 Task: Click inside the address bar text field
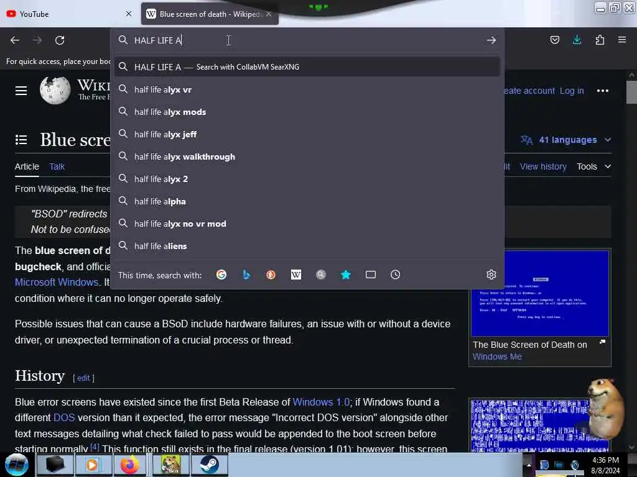307,40
